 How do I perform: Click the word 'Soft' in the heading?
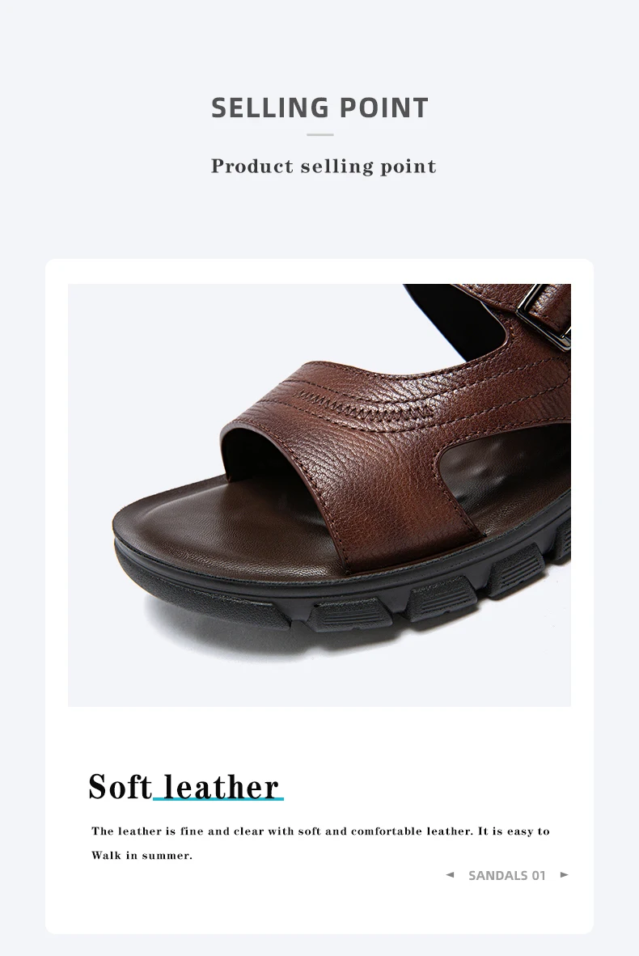121,786
